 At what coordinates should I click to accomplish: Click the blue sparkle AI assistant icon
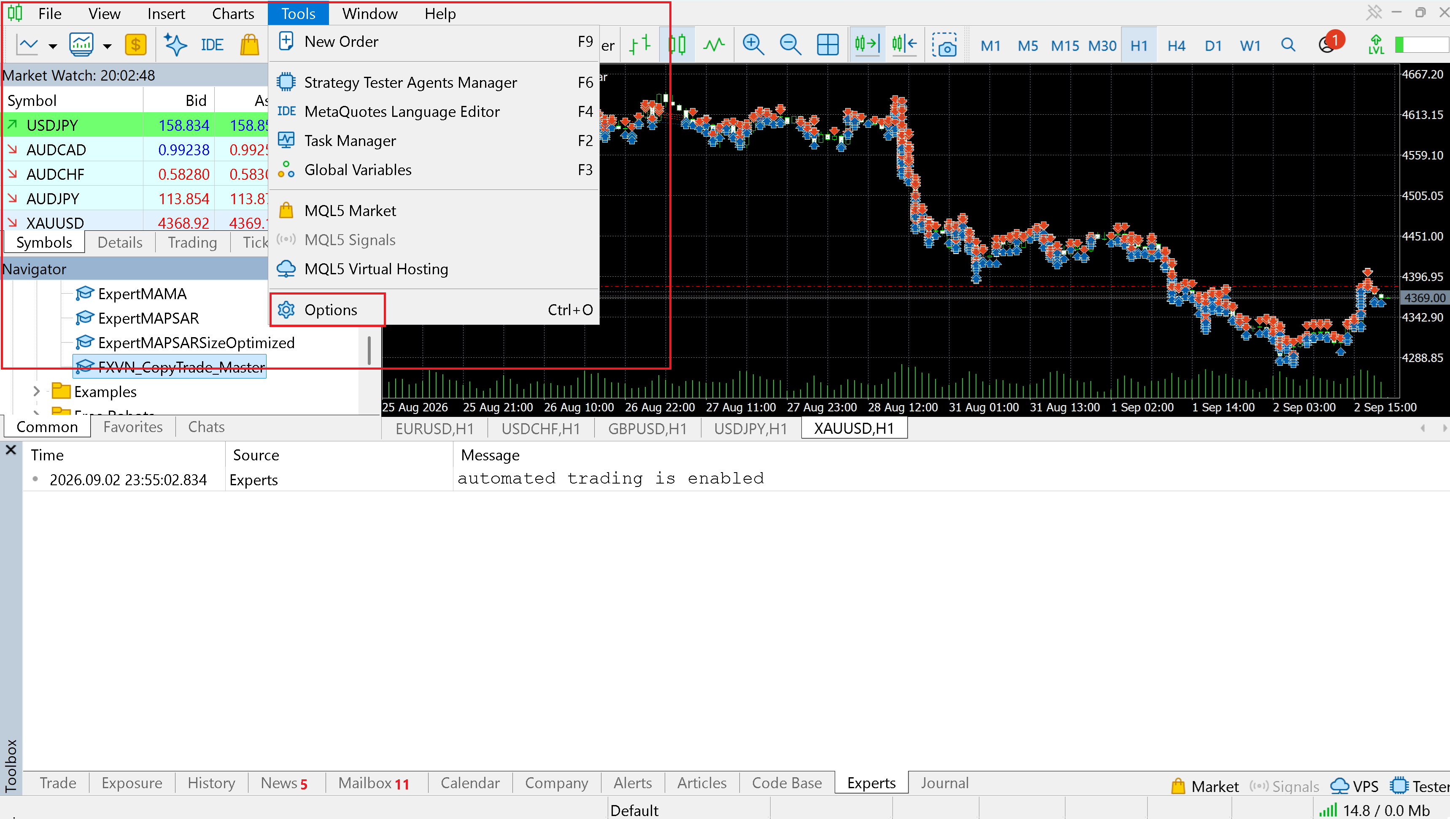coord(175,44)
